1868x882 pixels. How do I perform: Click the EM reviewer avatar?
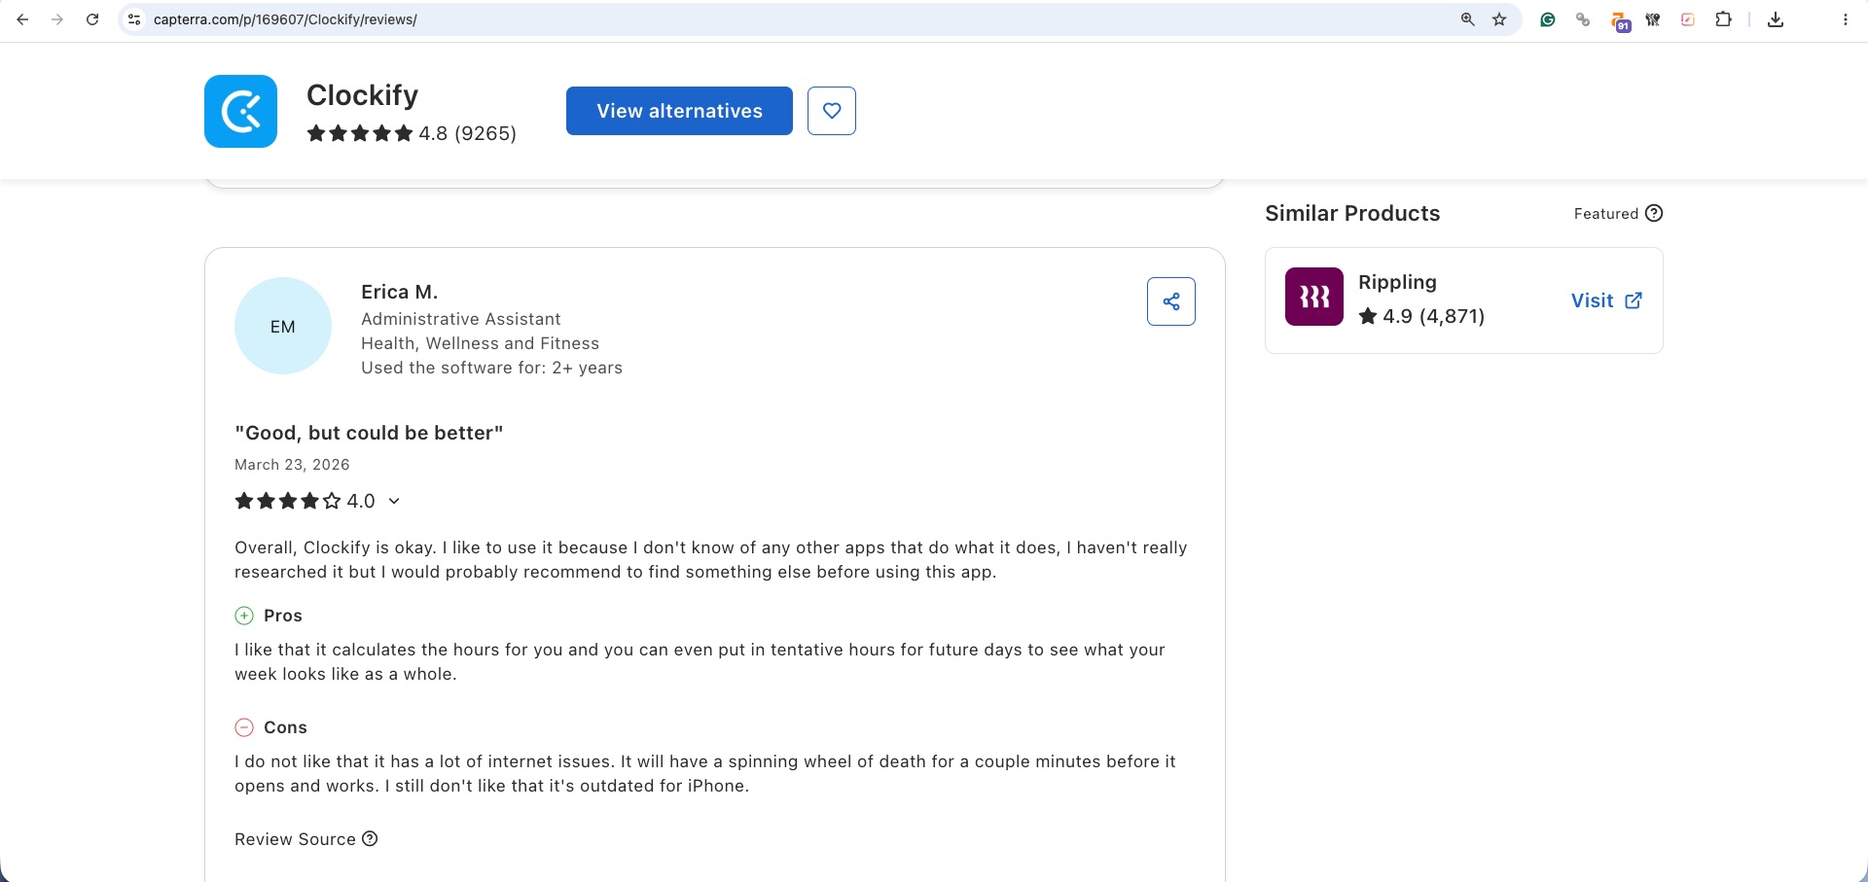283,326
